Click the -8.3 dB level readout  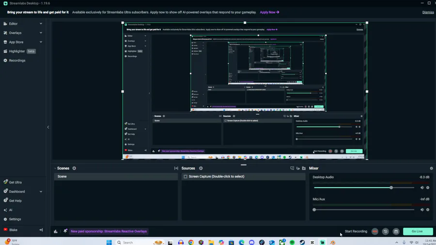click(x=424, y=177)
